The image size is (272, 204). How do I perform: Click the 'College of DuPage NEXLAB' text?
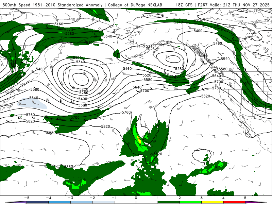[135, 5]
